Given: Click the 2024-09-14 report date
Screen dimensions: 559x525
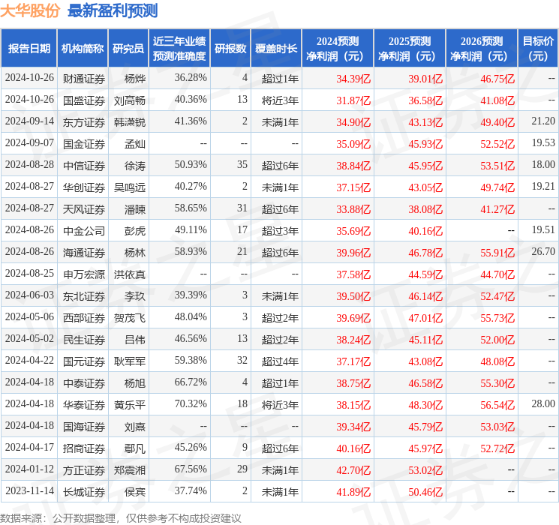Looking at the screenshot, I should pyautogui.click(x=29, y=121).
